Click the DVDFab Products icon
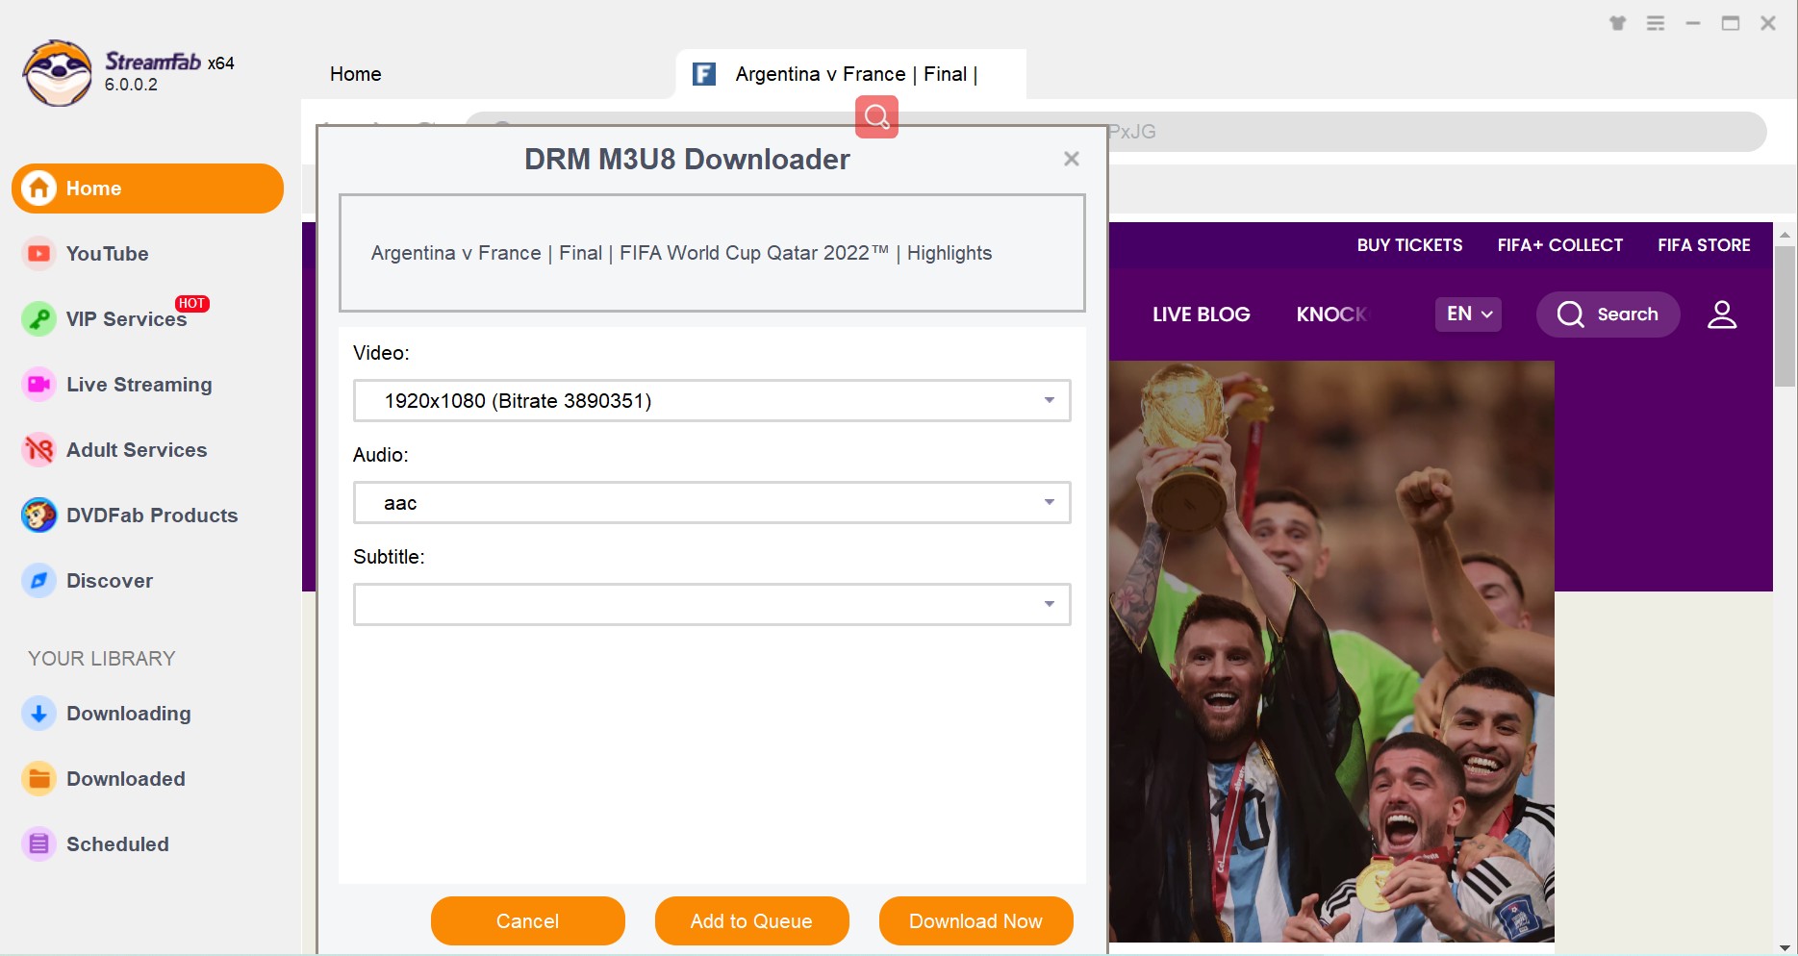This screenshot has height=956, width=1798. pyautogui.click(x=39, y=516)
